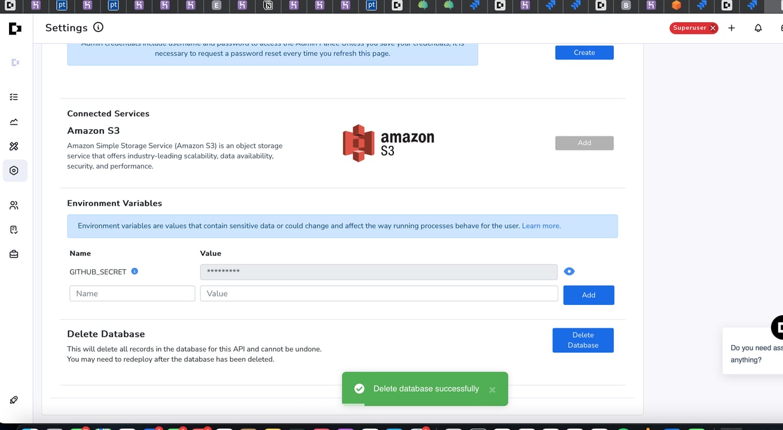
Task: Open the analytics chart icon in the sidebar
Action: tap(14, 122)
